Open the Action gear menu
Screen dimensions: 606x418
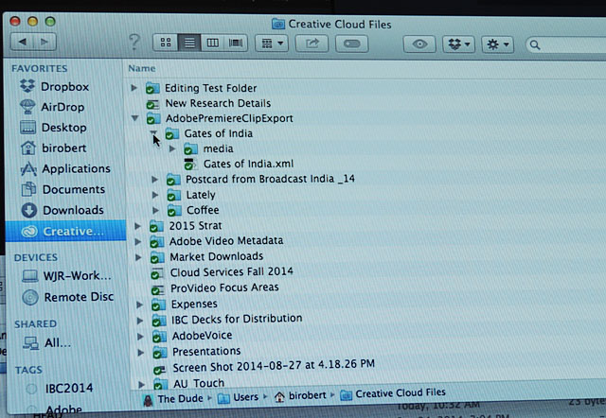click(x=498, y=44)
